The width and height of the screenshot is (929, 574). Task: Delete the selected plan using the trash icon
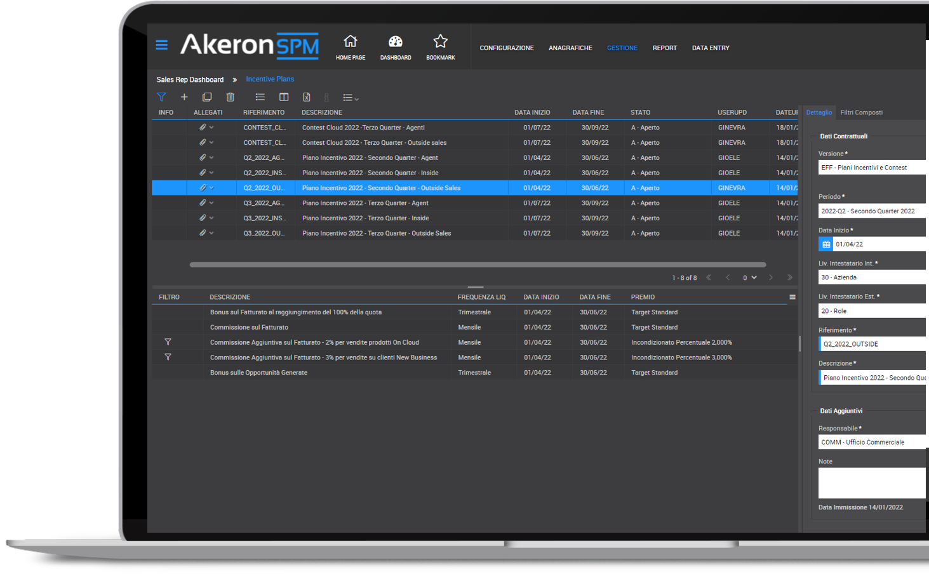pyautogui.click(x=230, y=97)
